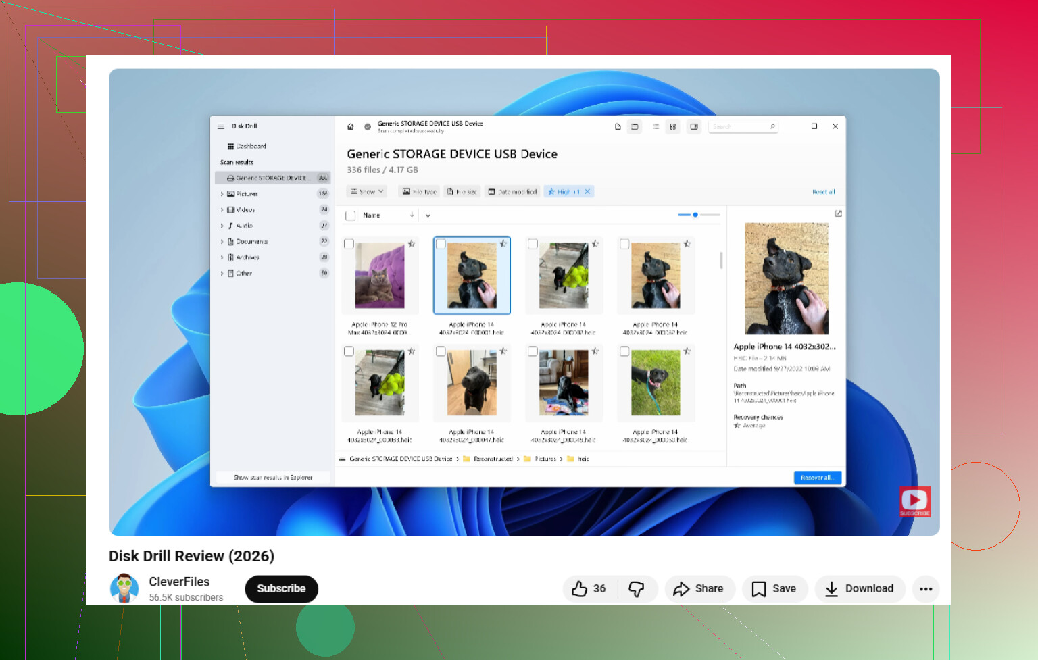Switch to the files view icon
The height and width of the screenshot is (660, 1038).
pos(618,126)
